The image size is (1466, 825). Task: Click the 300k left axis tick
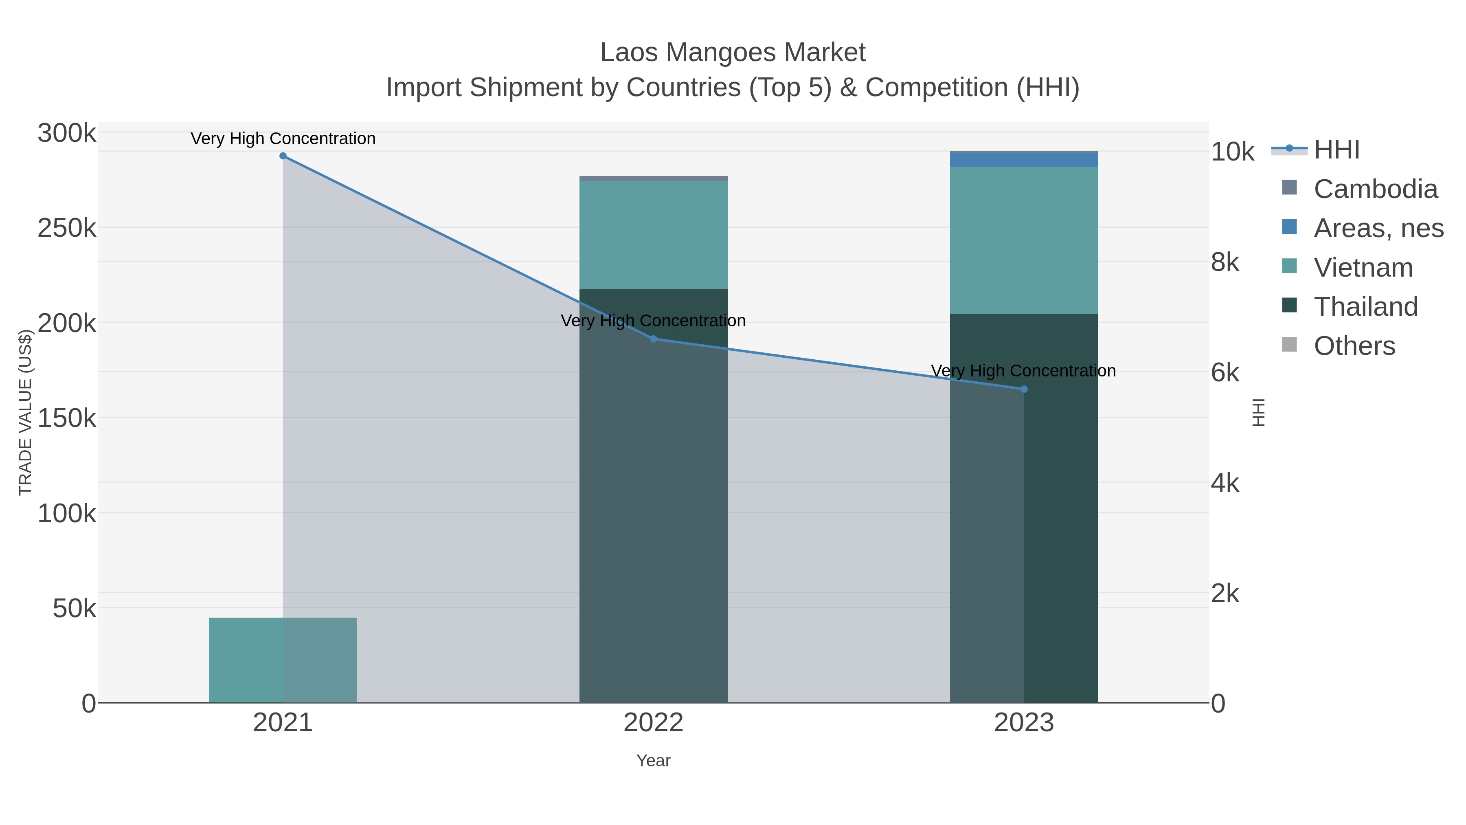[x=67, y=133]
